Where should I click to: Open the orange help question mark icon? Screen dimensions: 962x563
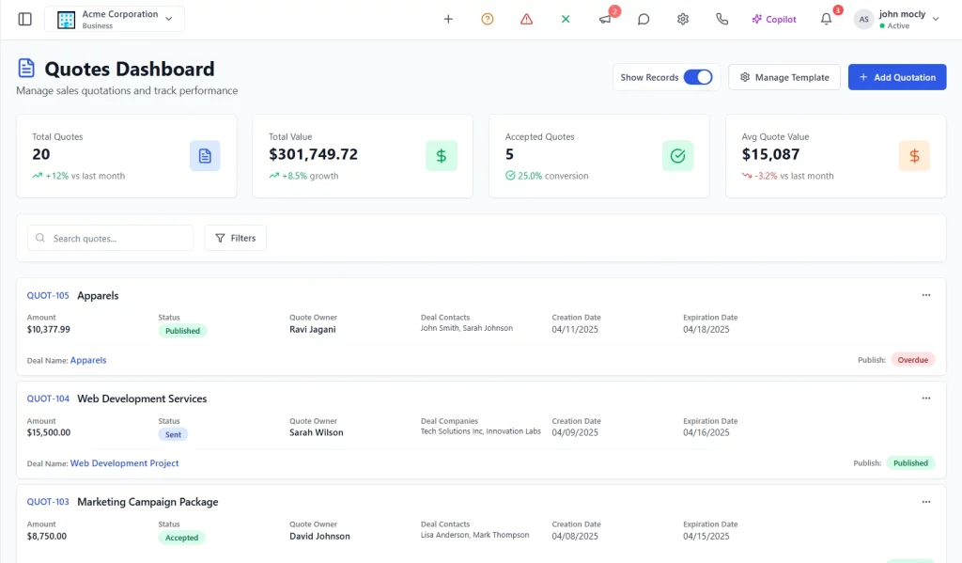point(488,19)
